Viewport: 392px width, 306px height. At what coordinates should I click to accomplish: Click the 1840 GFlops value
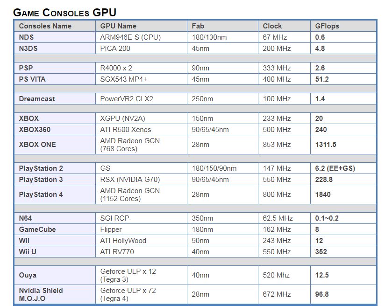tap(323, 195)
